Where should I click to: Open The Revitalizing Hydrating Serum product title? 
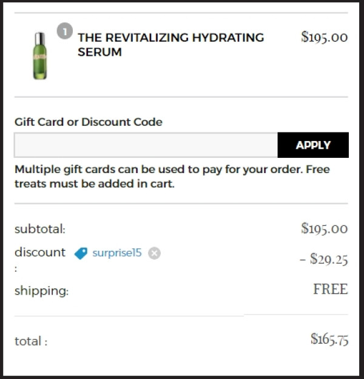pos(170,45)
